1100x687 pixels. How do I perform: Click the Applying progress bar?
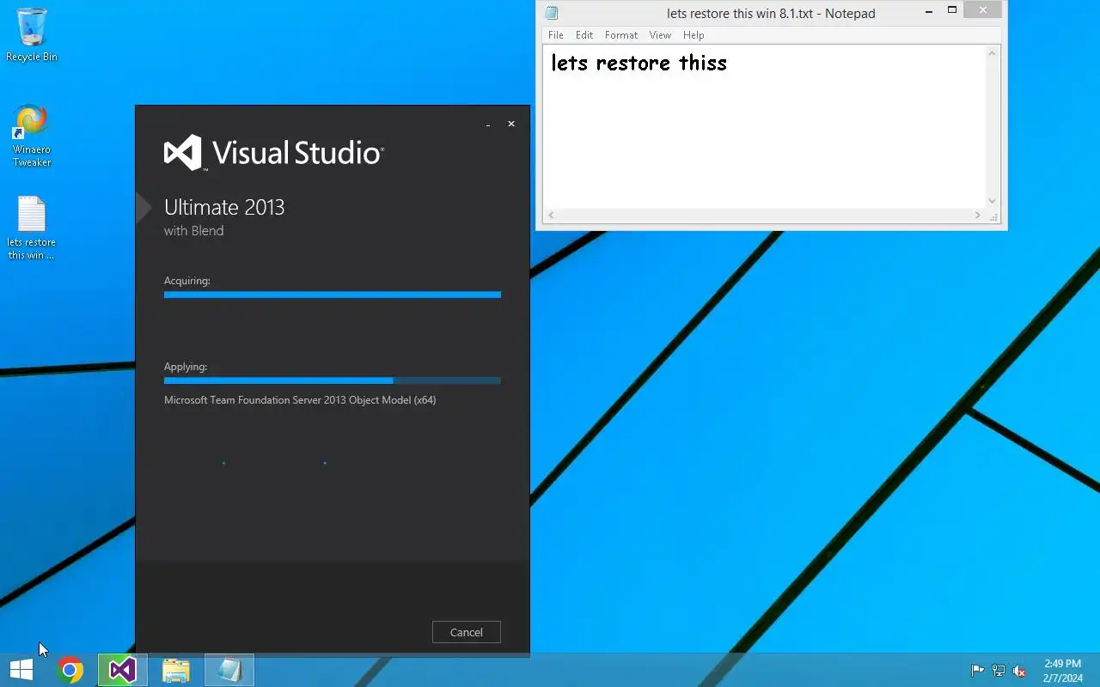(333, 380)
